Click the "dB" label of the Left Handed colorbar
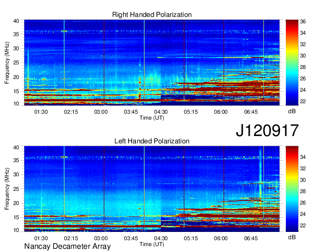Screen dimensions: 311x252 292,237
